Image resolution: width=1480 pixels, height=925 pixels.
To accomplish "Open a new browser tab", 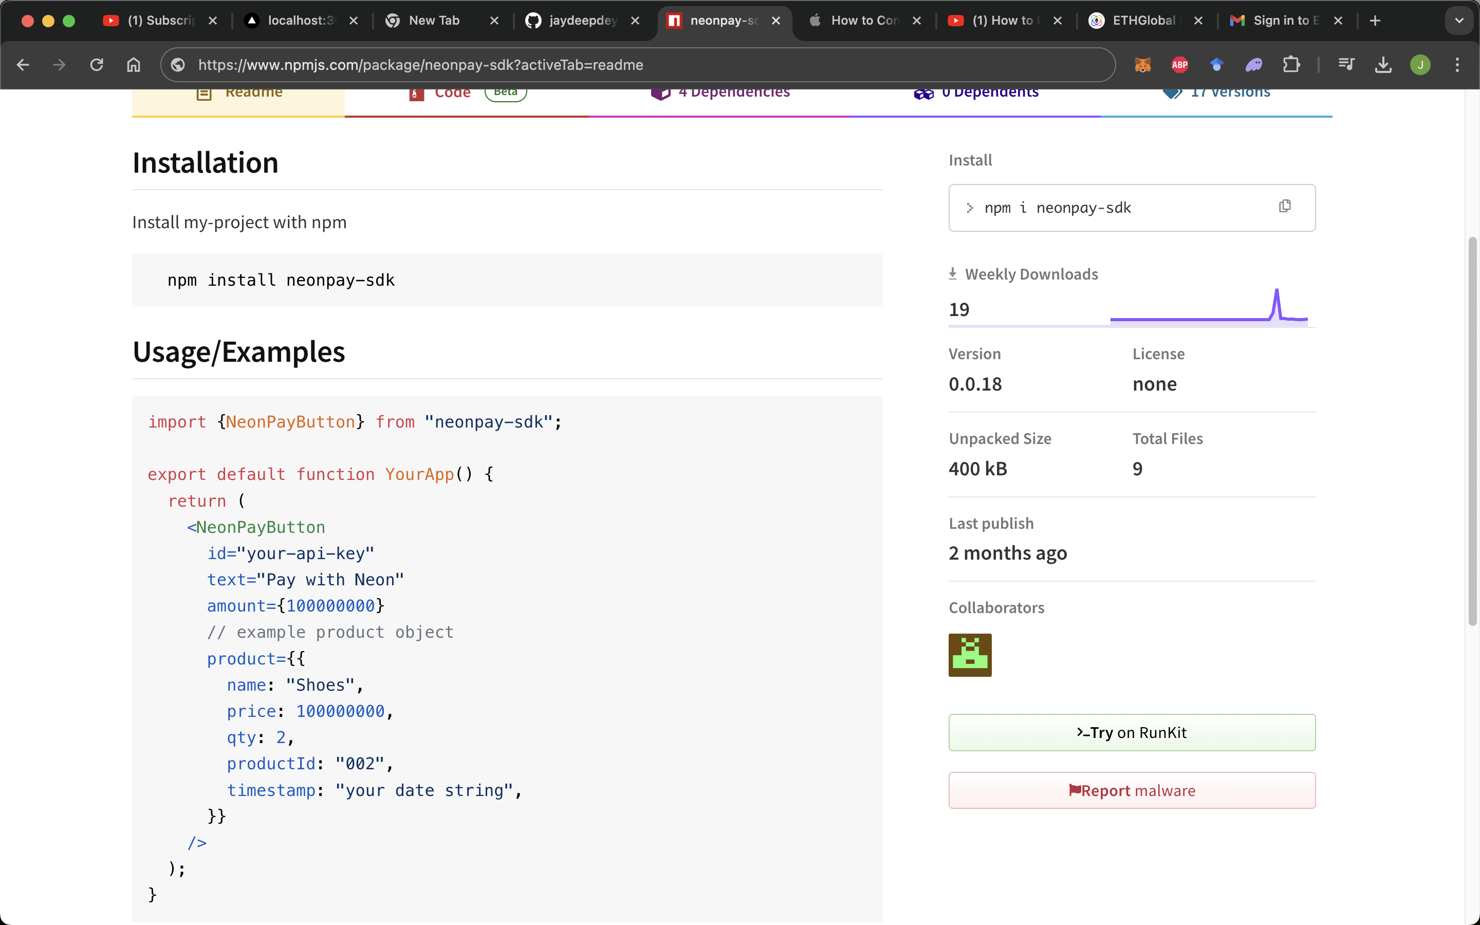I will click(1375, 21).
